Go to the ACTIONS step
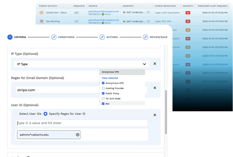This screenshot has height=157, width=233. pyautogui.click(x=112, y=37)
